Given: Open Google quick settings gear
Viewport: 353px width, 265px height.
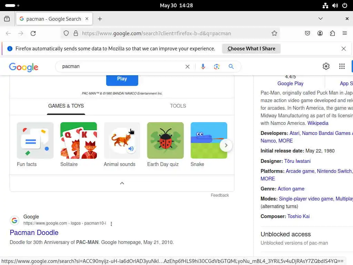Looking at the screenshot, I should tap(326, 66).
